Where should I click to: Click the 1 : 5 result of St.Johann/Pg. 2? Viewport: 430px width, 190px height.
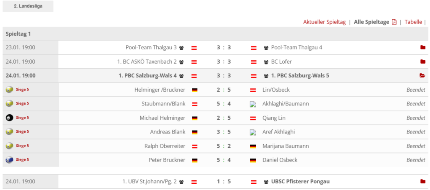(x=224, y=182)
